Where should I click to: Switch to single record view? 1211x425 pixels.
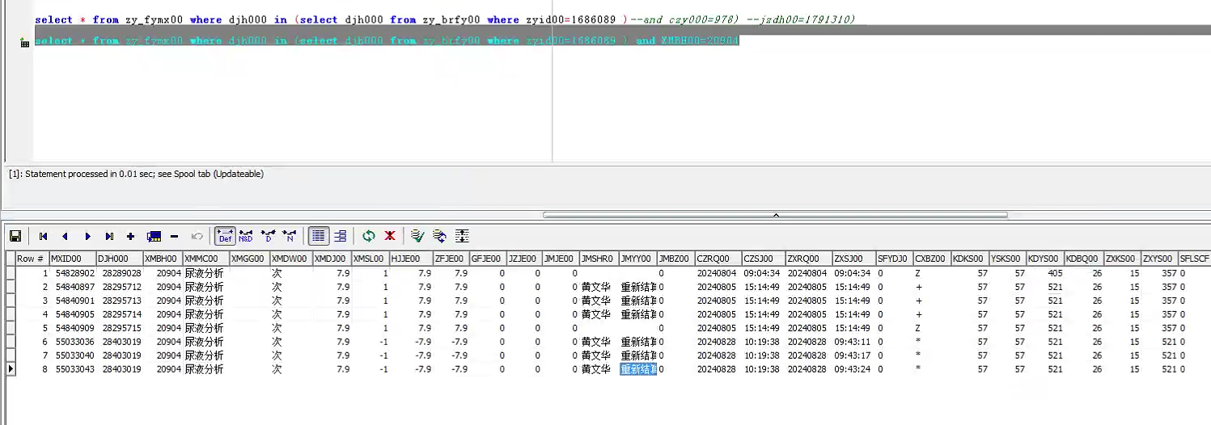pyautogui.click(x=341, y=236)
